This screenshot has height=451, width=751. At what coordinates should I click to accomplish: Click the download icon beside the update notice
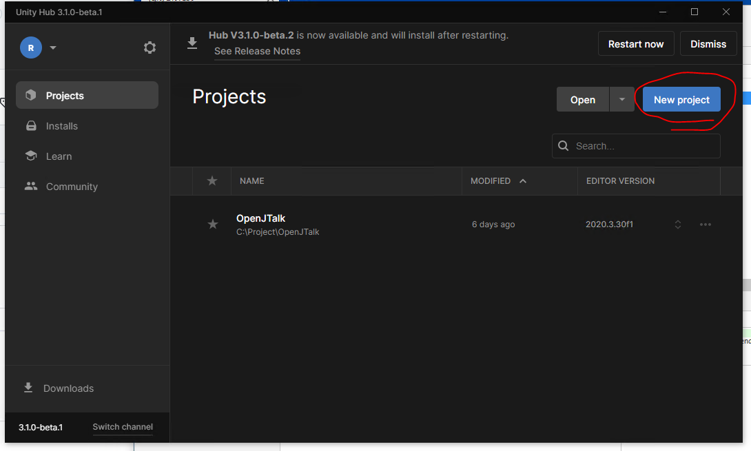pos(192,43)
